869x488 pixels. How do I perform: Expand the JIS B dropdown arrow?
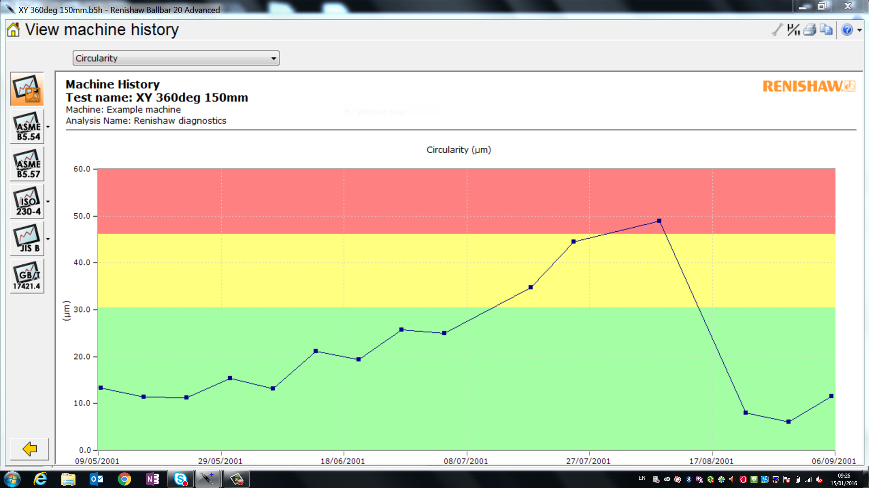[48, 239]
